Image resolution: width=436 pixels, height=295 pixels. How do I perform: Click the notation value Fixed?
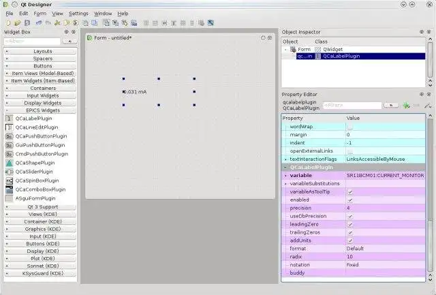pyautogui.click(x=353, y=265)
